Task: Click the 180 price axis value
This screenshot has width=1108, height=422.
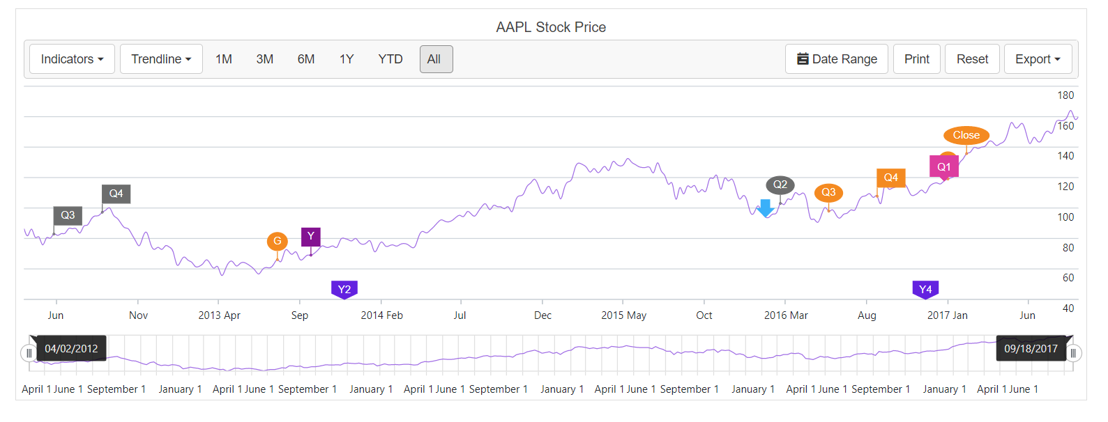Action: click(x=1065, y=95)
